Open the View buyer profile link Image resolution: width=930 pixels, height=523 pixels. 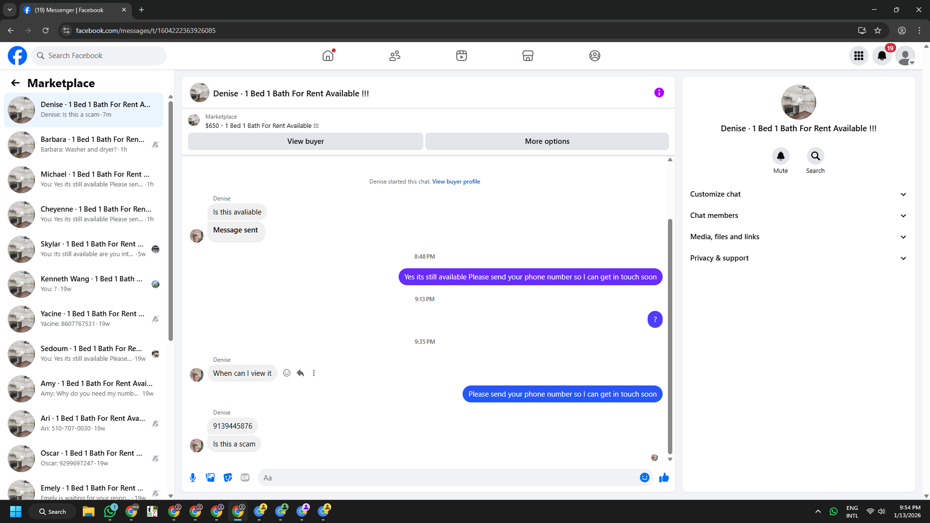pos(456,182)
